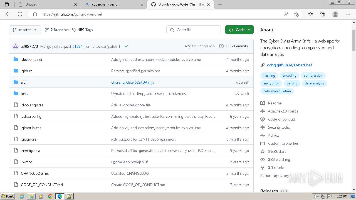
Task: Click the compression topic tag
Action: pos(313,76)
